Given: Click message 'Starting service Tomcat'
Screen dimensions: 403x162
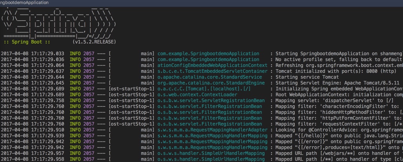Looking at the screenshot, I should tap(307, 77).
